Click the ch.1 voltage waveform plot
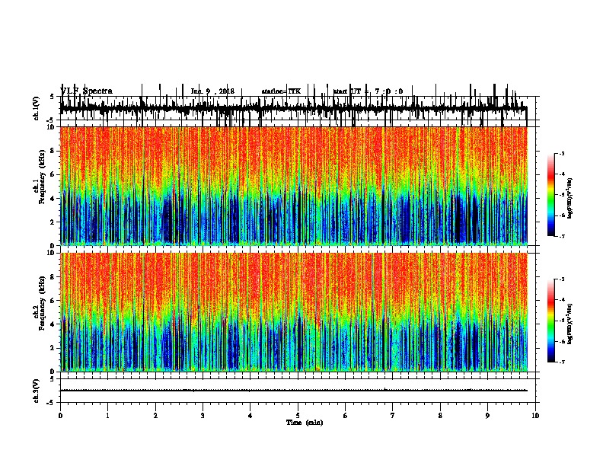Image resolution: width=603 pixels, height=466 pixels. coord(298,108)
